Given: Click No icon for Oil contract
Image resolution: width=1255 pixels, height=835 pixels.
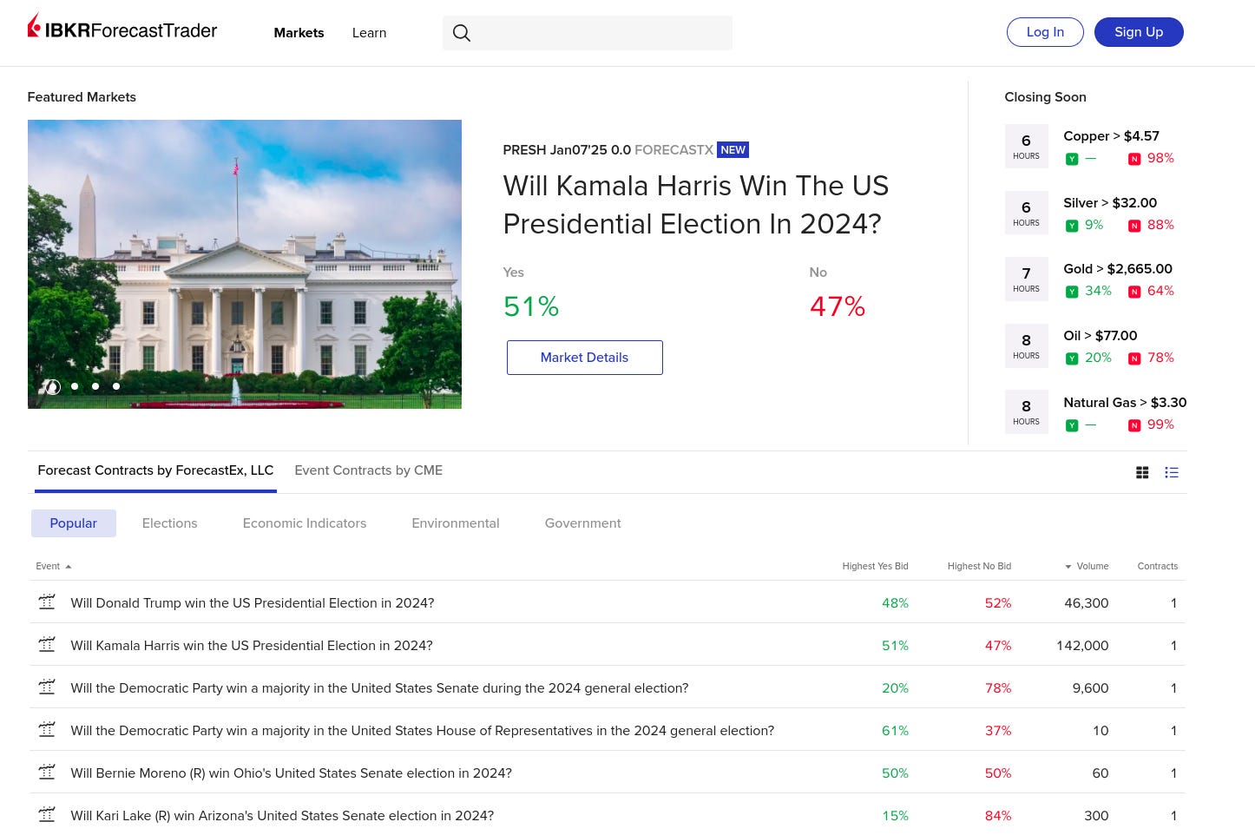Looking at the screenshot, I should tap(1134, 358).
